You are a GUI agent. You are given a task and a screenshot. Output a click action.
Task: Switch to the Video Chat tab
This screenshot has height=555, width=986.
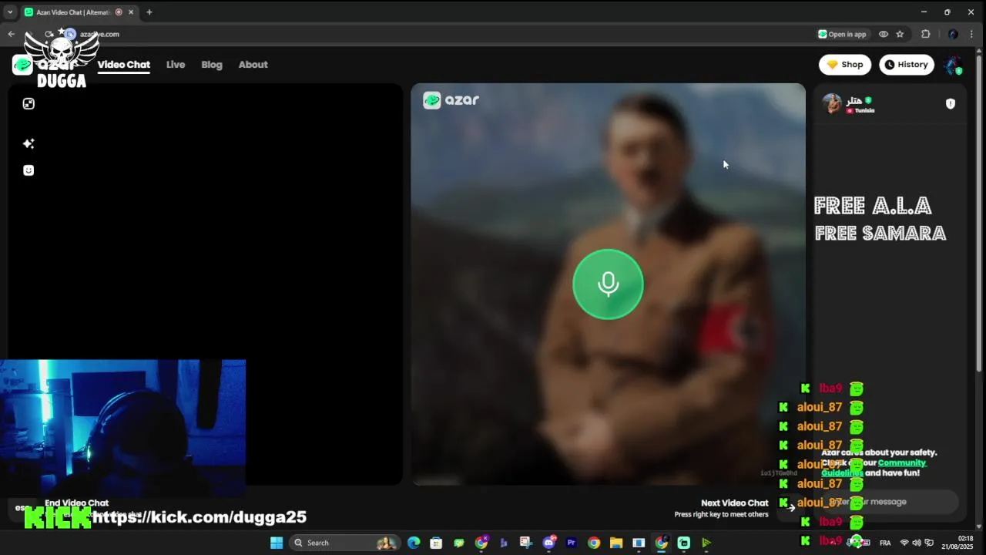tap(123, 65)
